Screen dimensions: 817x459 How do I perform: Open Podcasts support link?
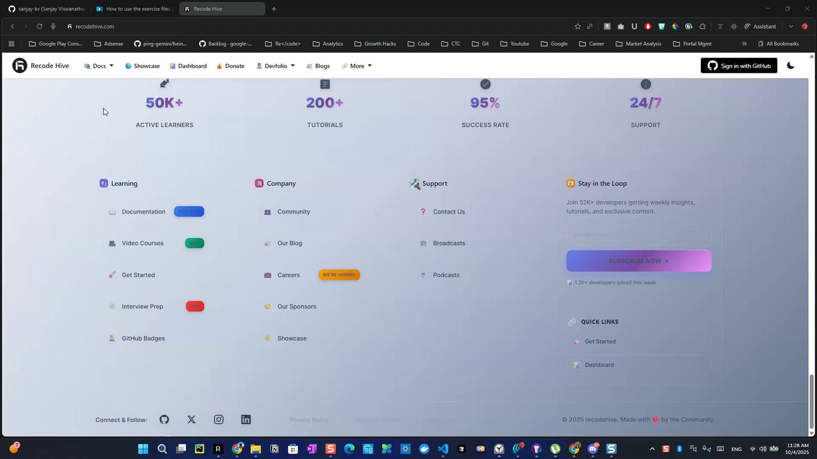point(446,275)
